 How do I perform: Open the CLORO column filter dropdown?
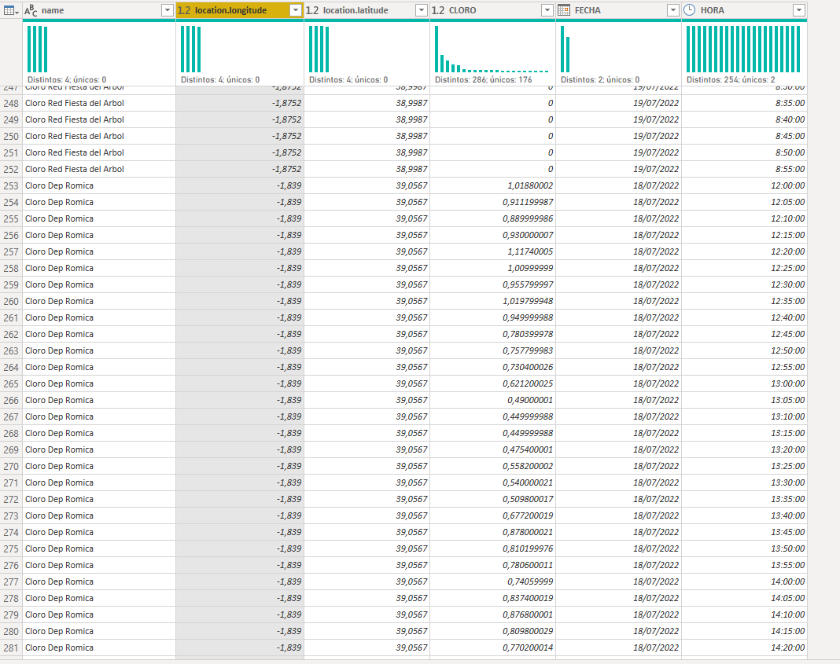(x=547, y=10)
